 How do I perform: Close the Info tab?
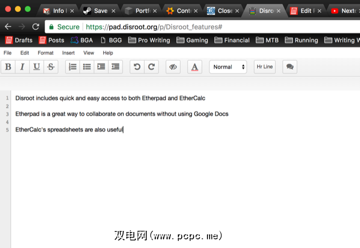point(72,11)
